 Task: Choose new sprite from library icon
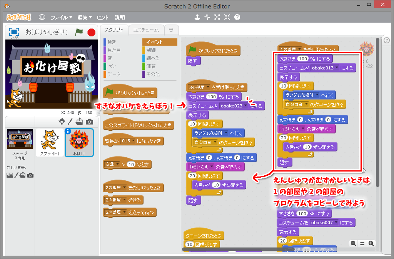point(62,122)
